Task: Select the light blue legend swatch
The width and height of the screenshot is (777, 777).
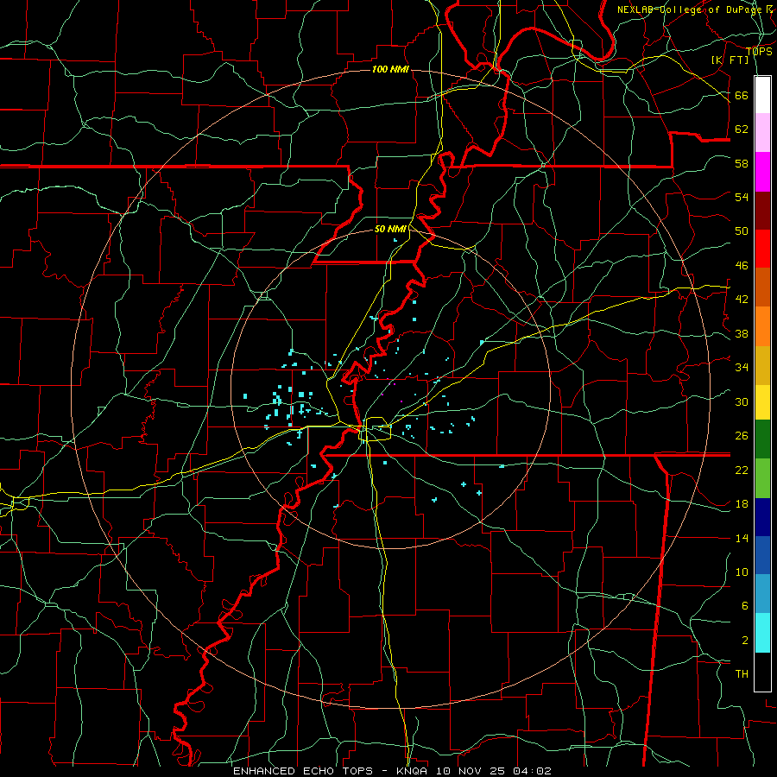Action: [x=762, y=593]
